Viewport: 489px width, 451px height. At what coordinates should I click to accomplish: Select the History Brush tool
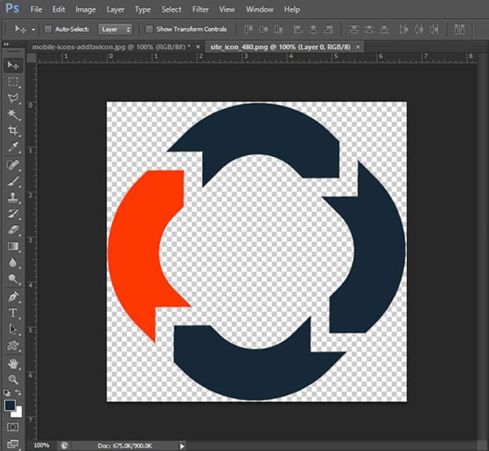click(13, 214)
